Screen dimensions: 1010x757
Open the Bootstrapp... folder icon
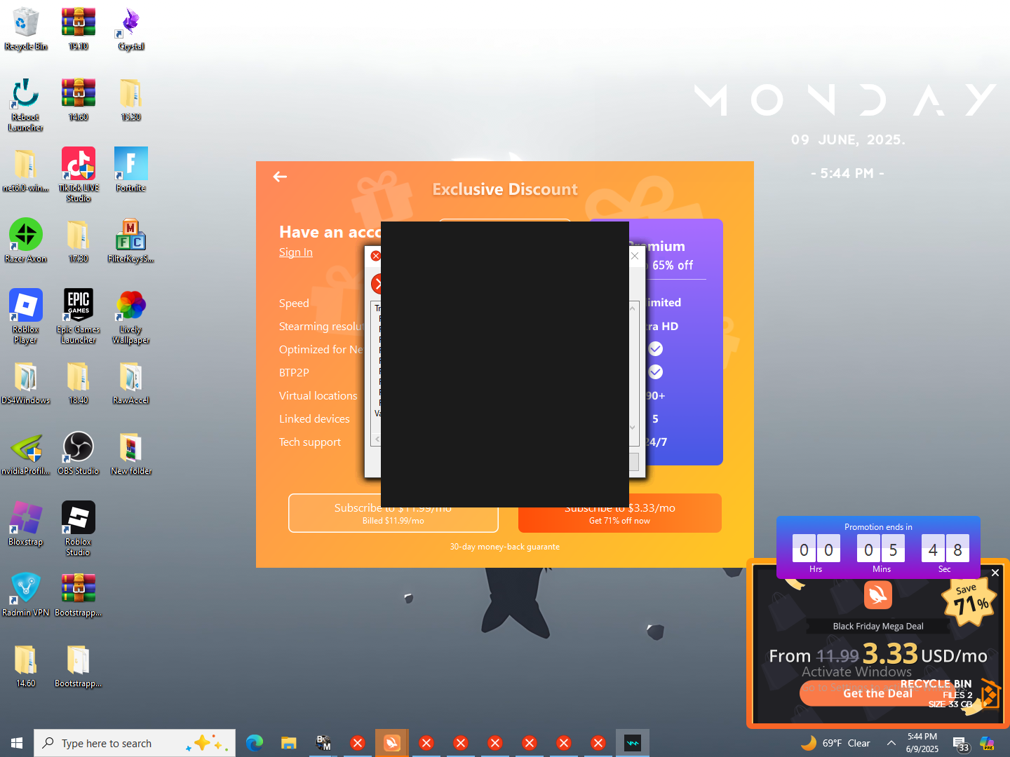click(x=79, y=666)
